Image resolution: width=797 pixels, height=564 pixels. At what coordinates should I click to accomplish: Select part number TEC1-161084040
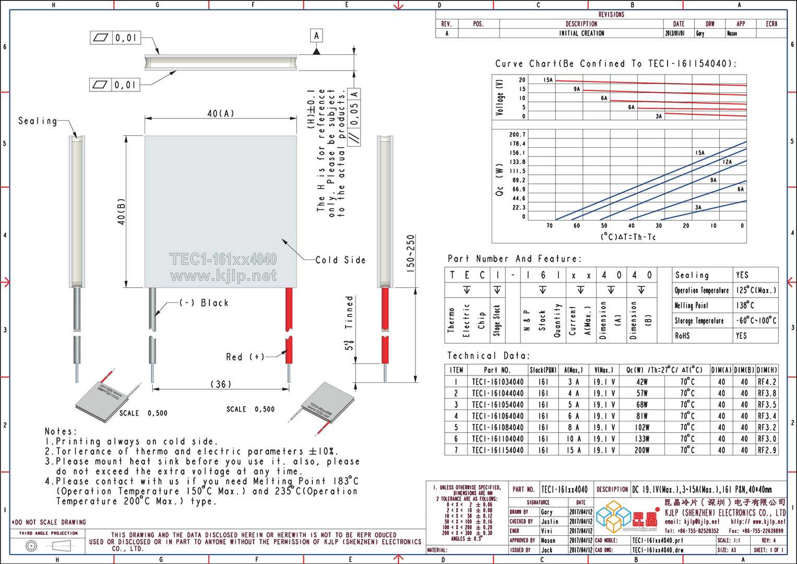click(497, 427)
